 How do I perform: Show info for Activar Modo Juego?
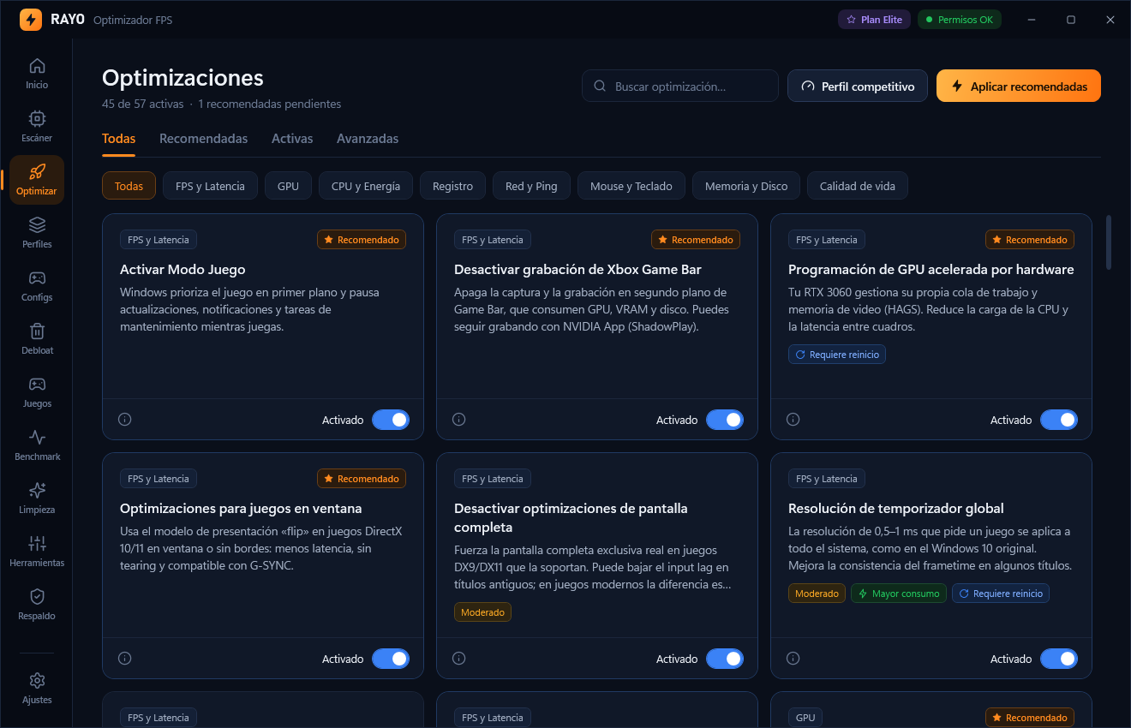(x=124, y=420)
